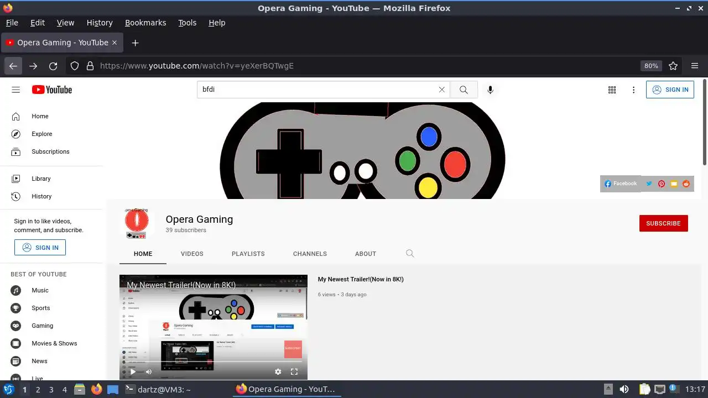Switch to the CHANNELS tab

point(310,254)
